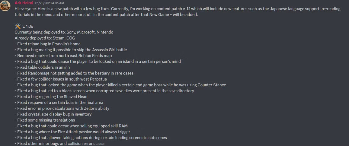Click the Fire Attack passive fix line
This screenshot has width=349, height=146.
coord(72,132)
